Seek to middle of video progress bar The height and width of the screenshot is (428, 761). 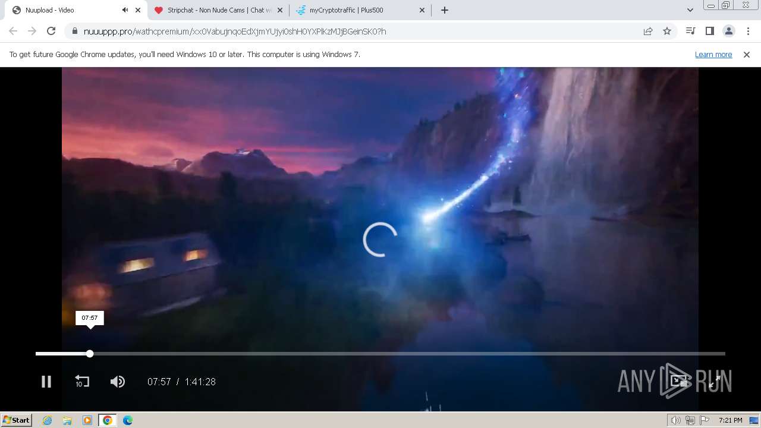380,354
